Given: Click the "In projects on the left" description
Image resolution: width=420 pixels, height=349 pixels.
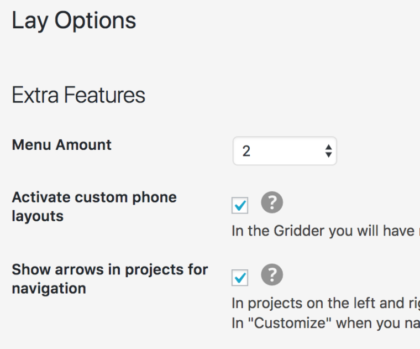Looking at the screenshot, I should click(325, 303).
